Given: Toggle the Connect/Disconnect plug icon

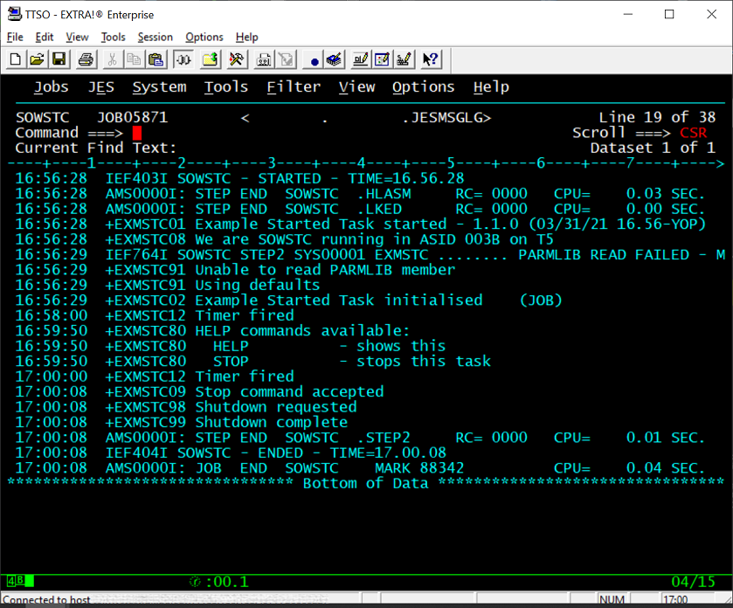Looking at the screenshot, I should [x=183, y=59].
